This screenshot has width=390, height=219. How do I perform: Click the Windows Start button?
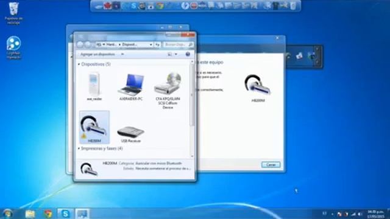(7, 214)
